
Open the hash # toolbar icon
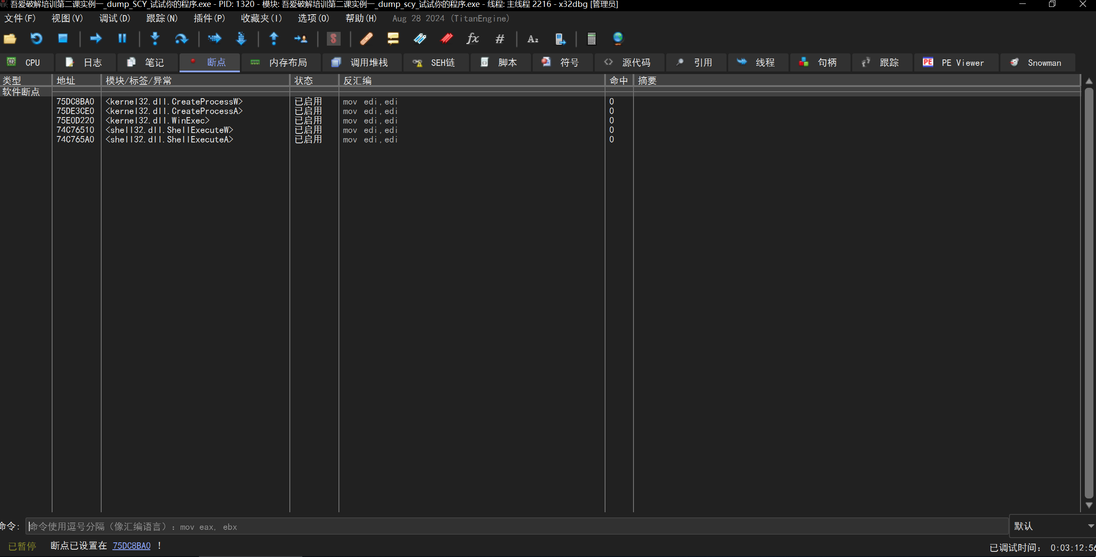(500, 39)
